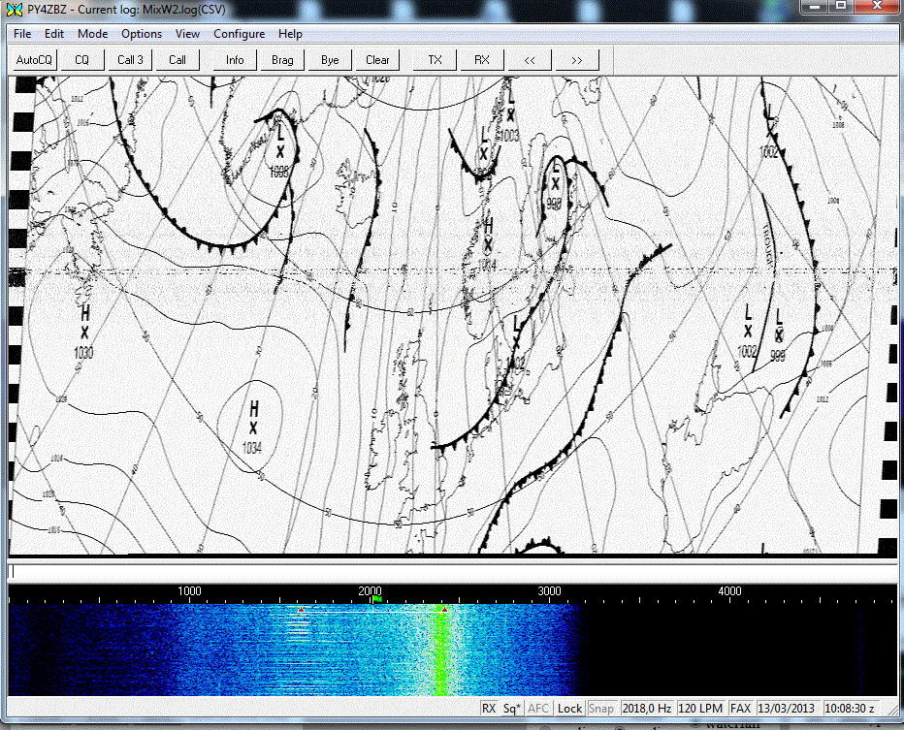
Task: Open the Configure menu
Action: pos(239,34)
